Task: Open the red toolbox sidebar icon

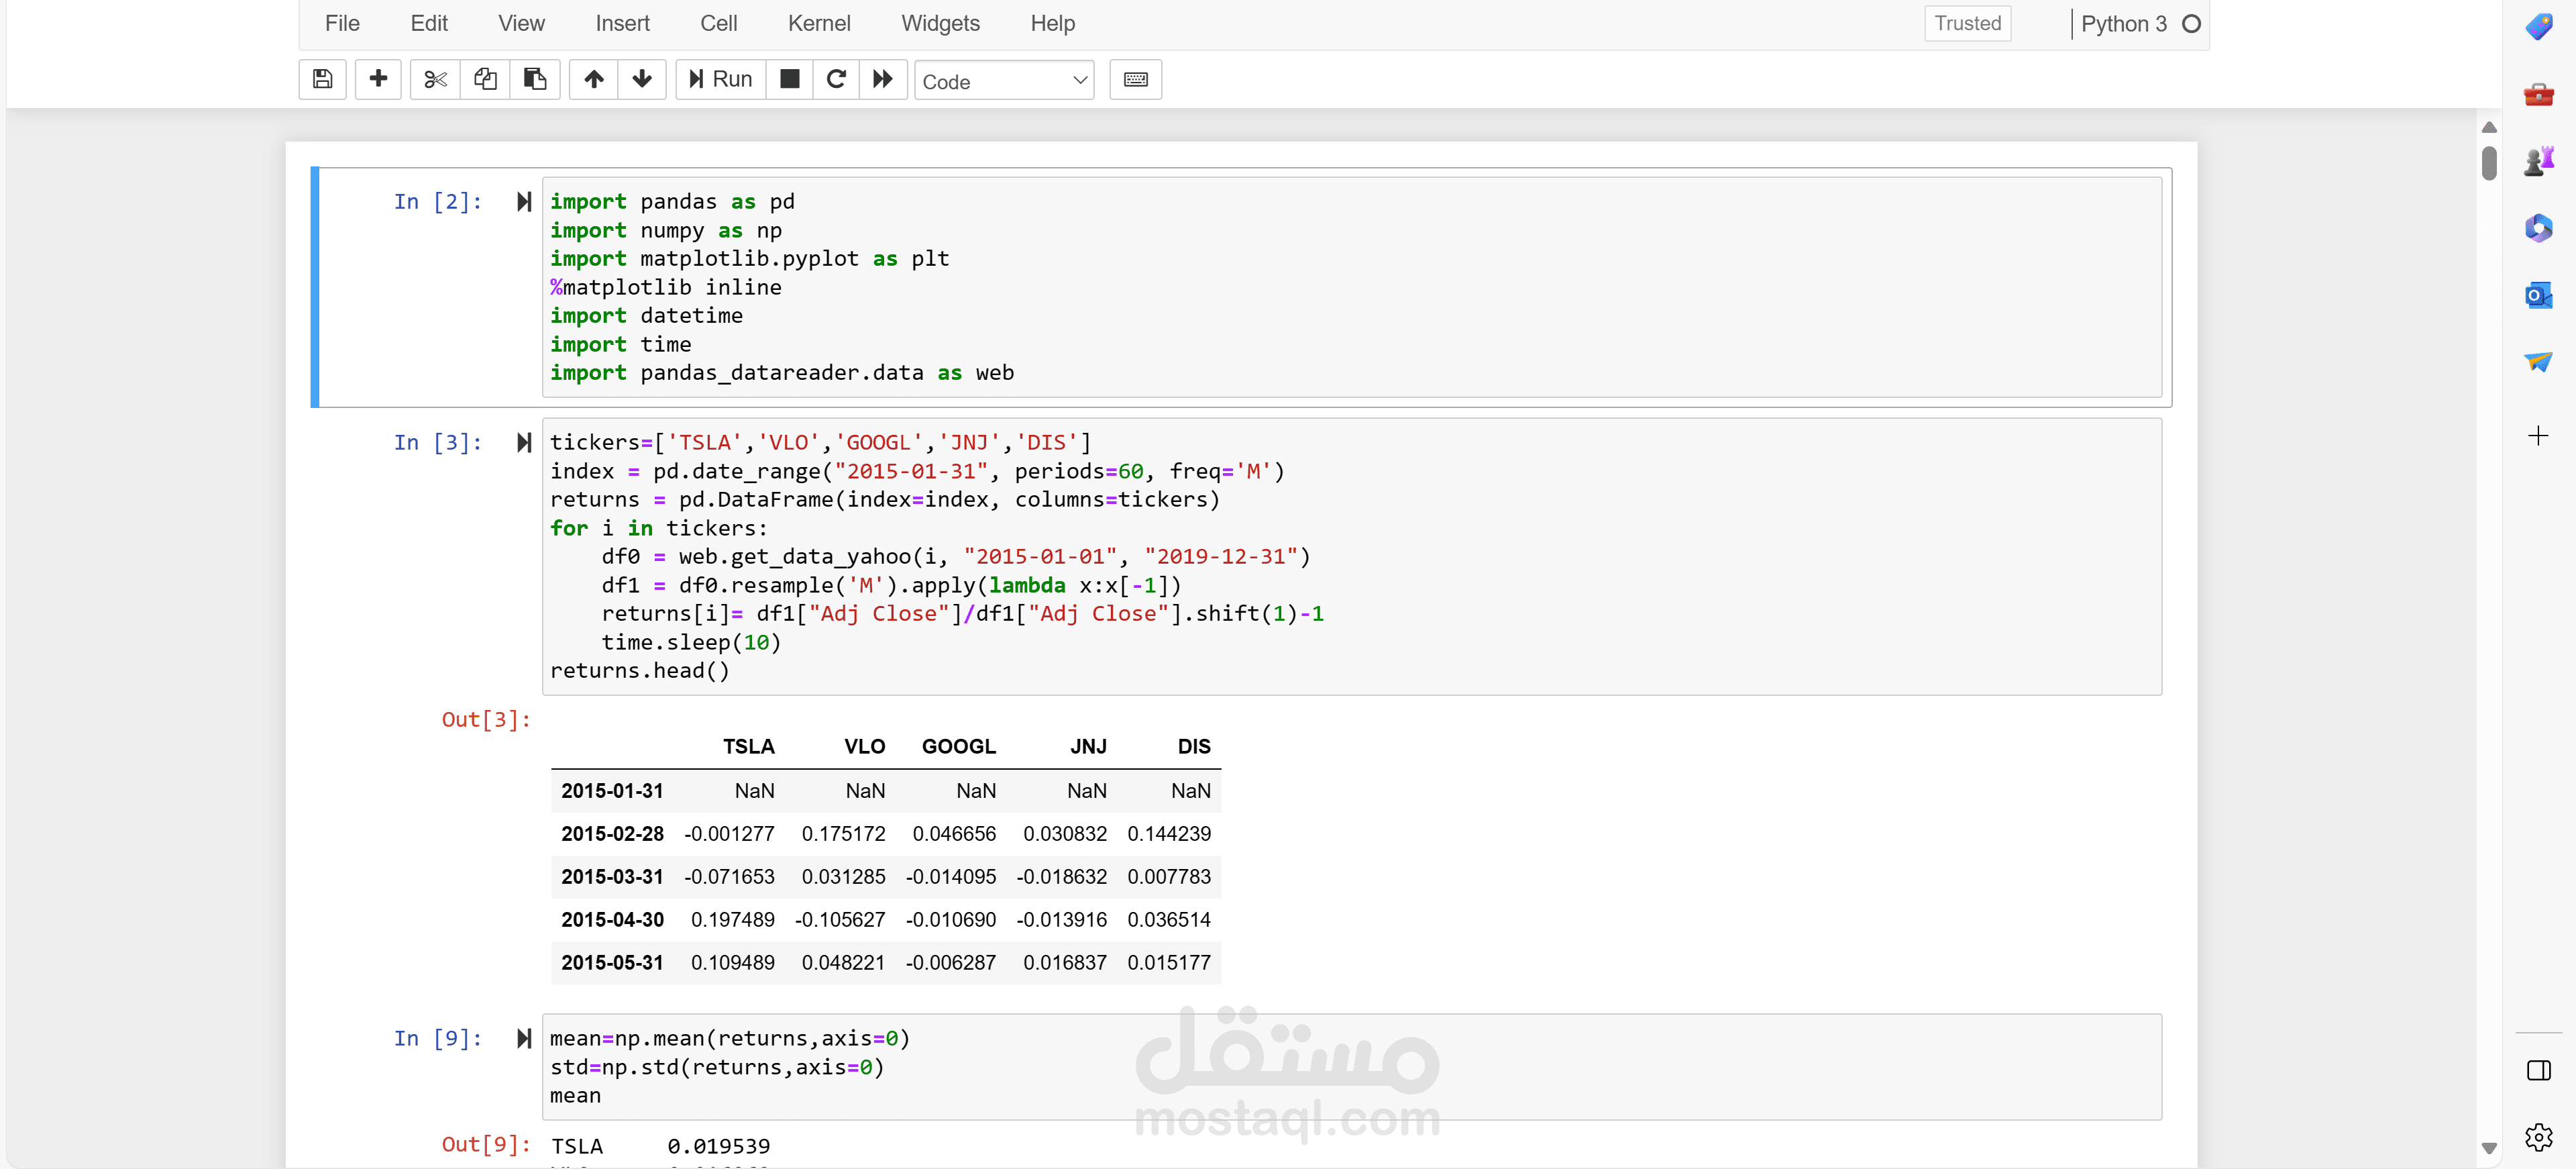Action: 2538,94
